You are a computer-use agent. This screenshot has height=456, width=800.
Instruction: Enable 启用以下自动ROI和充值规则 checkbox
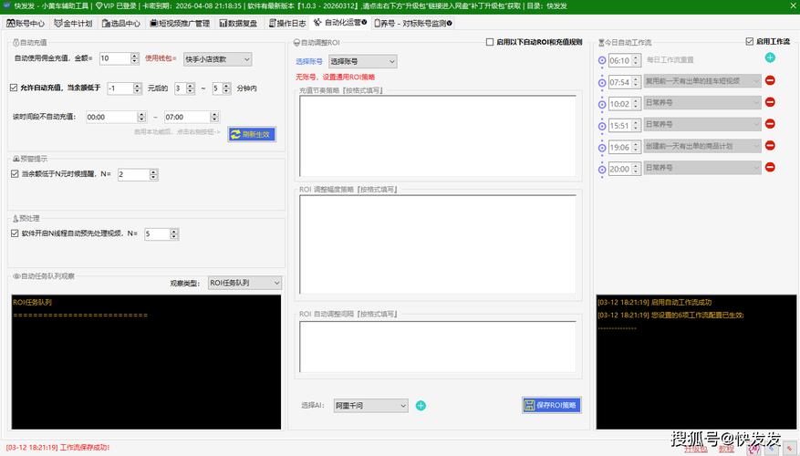pyautogui.click(x=490, y=42)
